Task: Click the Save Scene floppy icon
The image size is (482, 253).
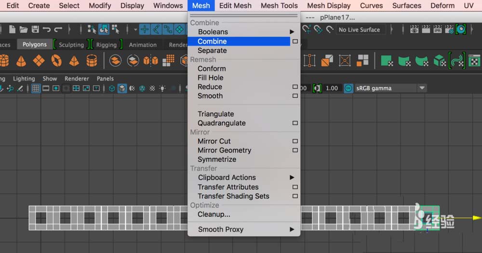Action: click(x=35, y=29)
